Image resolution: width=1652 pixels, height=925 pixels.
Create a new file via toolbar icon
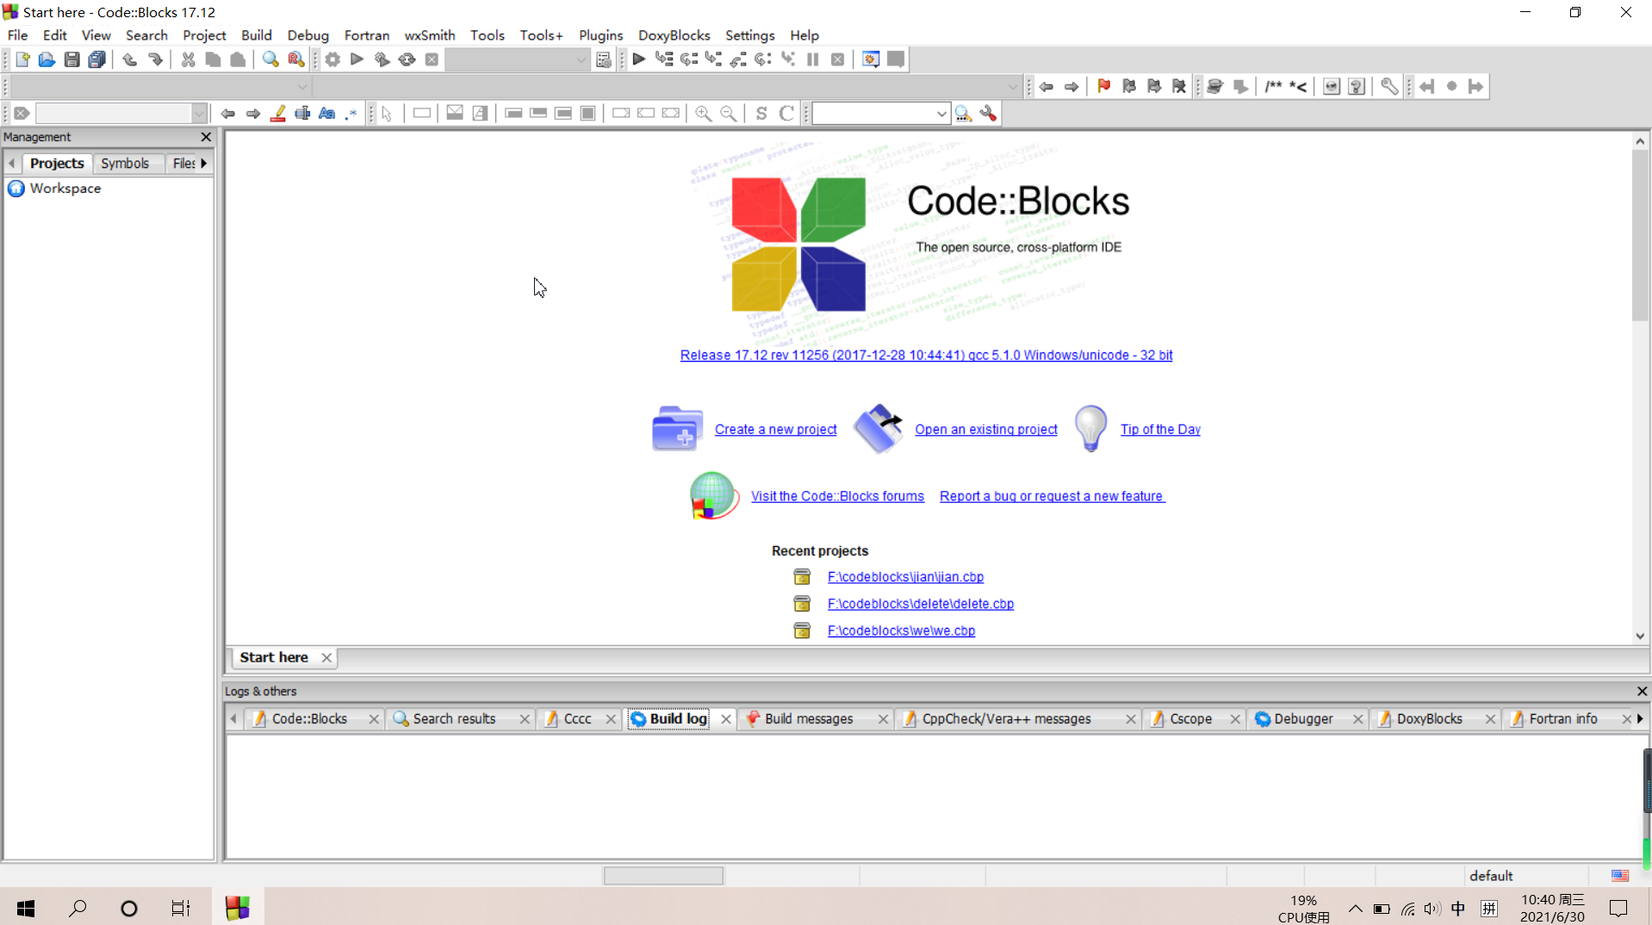click(22, 59)
